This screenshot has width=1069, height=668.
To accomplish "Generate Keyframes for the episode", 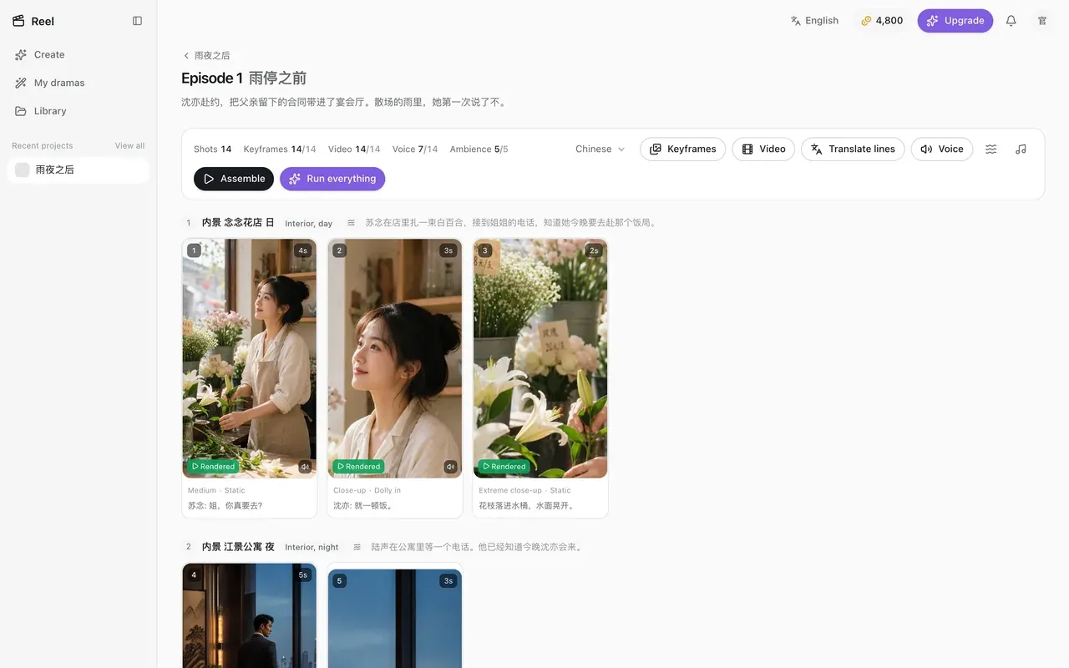I will [x=683, y=149].
